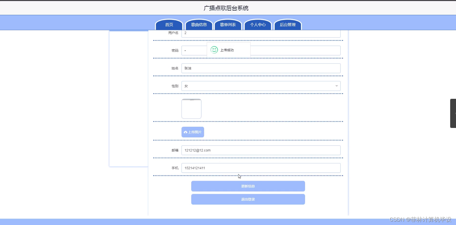
Task: Select the 用户名 username input field
Action: tap(261, 33)
